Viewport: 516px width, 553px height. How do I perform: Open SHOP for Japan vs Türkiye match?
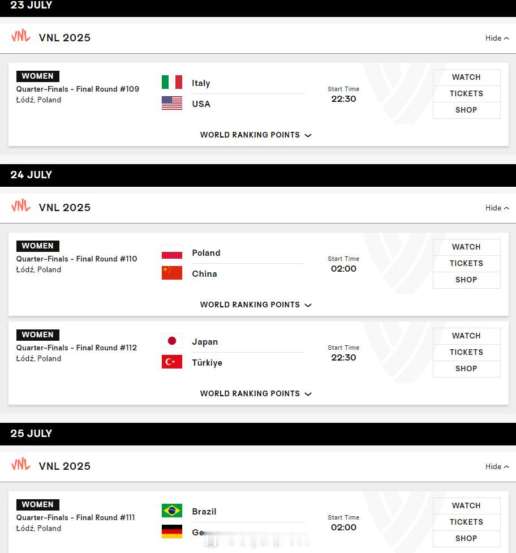point(466,368)
